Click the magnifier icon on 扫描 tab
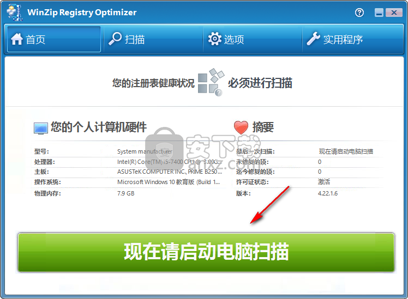The height and width of the screenshot is (299, 408). coord(115,39)
